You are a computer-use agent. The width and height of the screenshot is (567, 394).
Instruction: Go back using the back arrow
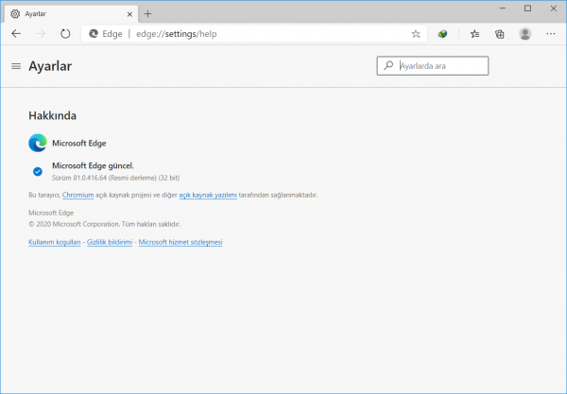pos(16,33)
